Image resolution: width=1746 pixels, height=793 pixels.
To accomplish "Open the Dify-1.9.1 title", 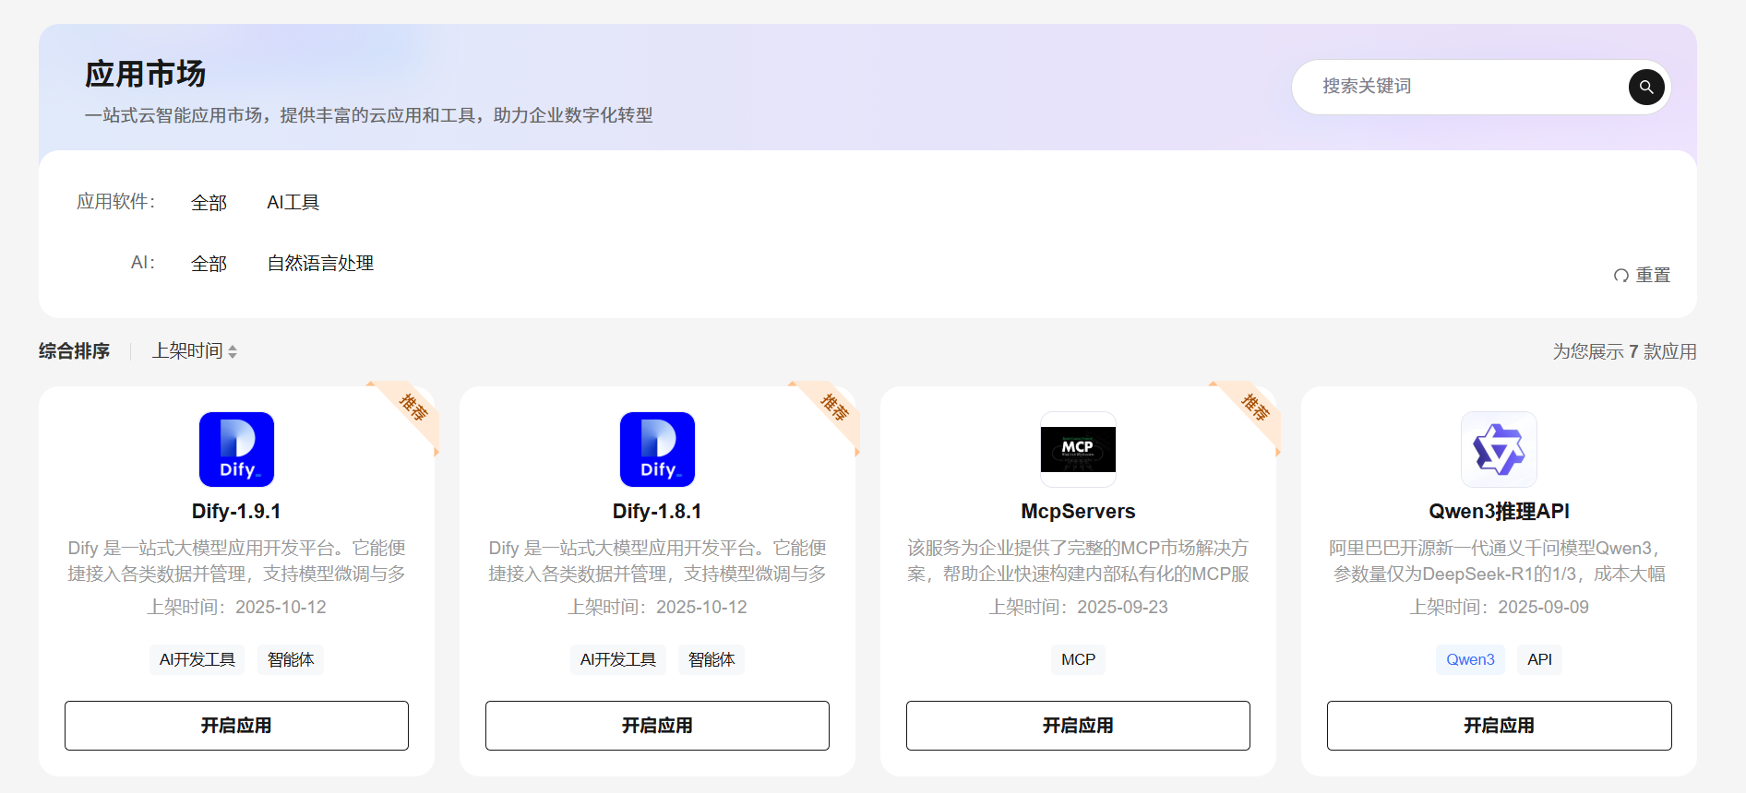I will (236, 512).
